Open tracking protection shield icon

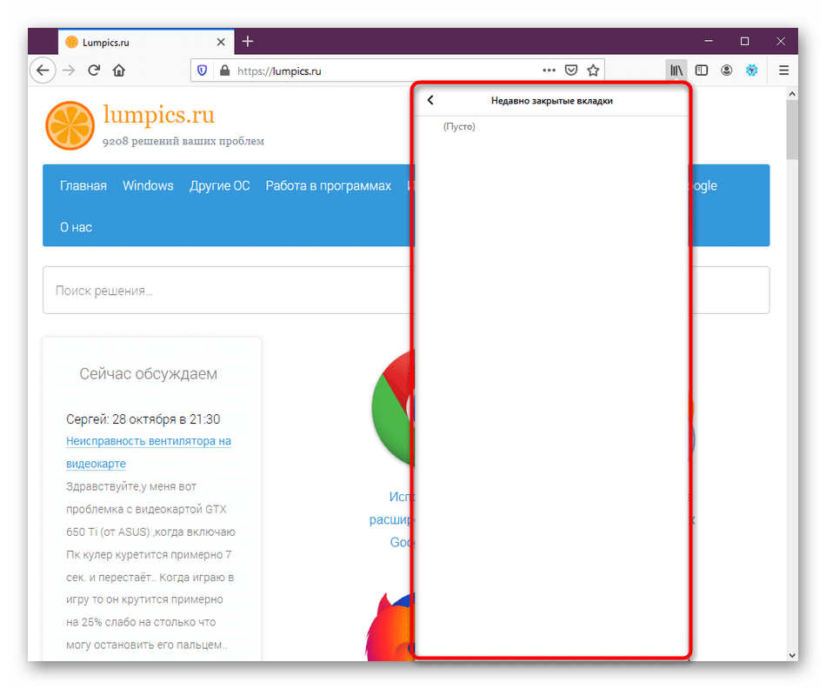tap(203, 70)
